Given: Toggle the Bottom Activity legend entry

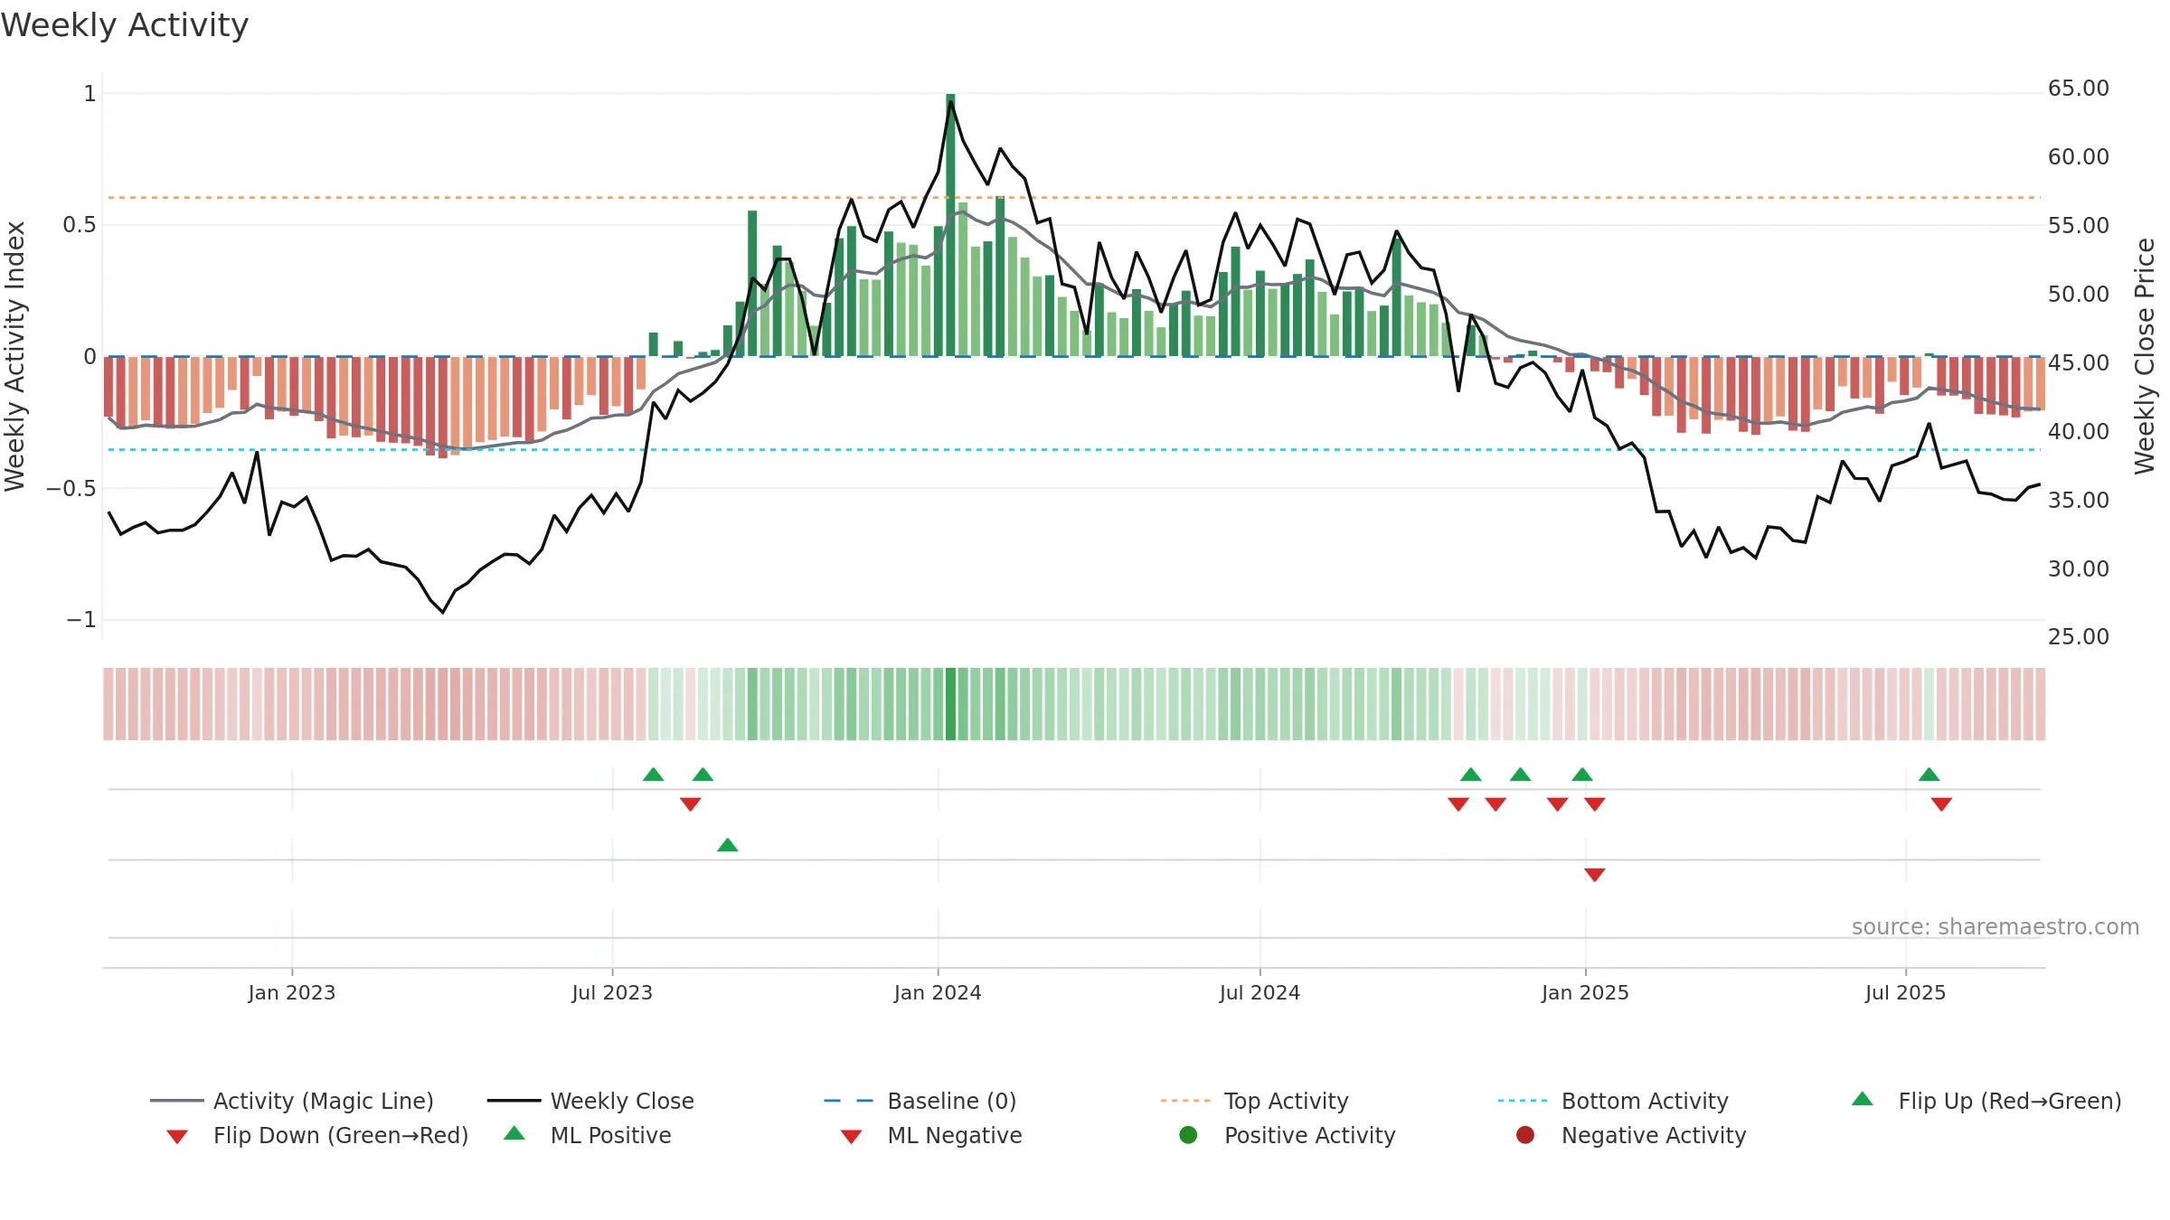Looking at the screenshot, I should (x=1613, y=1101).
